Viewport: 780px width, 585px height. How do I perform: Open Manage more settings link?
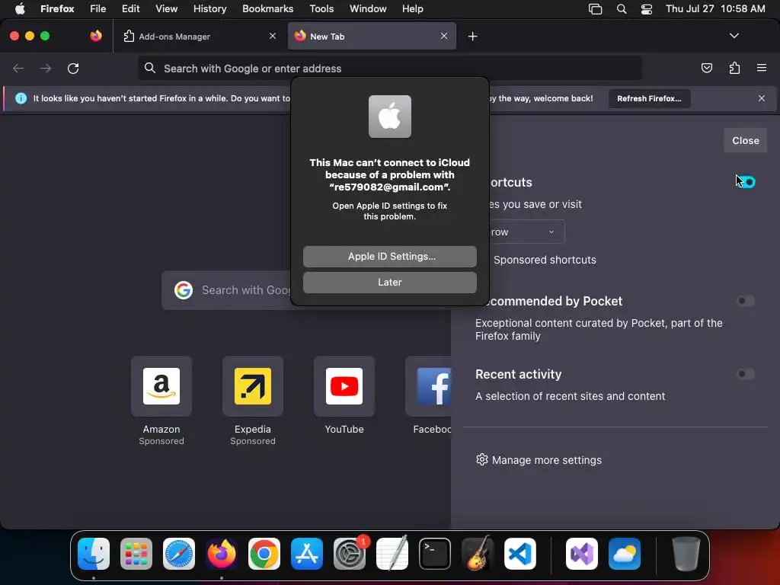[539, 460]
